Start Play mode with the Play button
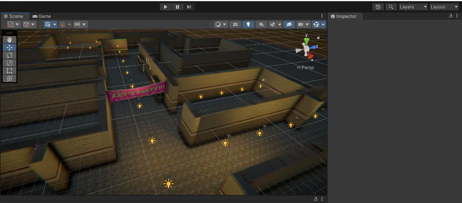Screen dimensions: 462x203 point(165,7)
